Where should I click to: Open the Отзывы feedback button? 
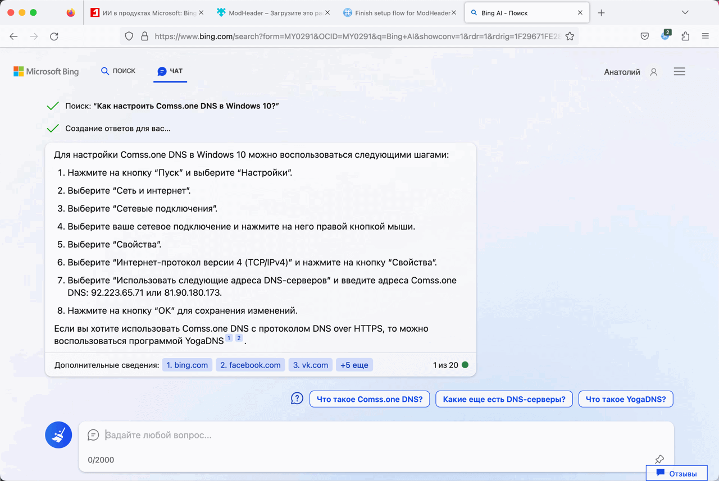pyautogui.click(x=676, y=473)
